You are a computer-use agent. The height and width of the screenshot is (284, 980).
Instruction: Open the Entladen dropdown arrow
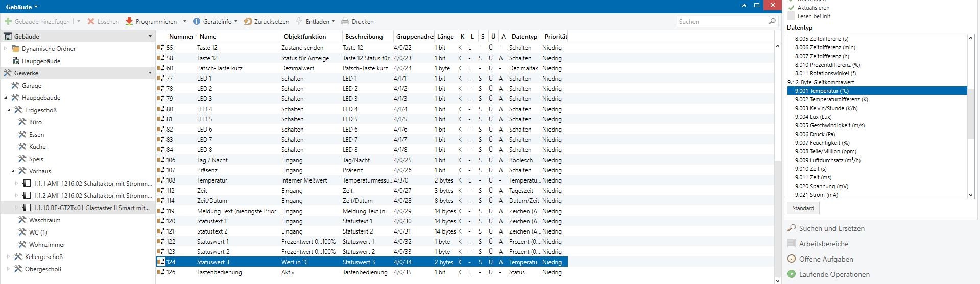click(x=333, y=22)
